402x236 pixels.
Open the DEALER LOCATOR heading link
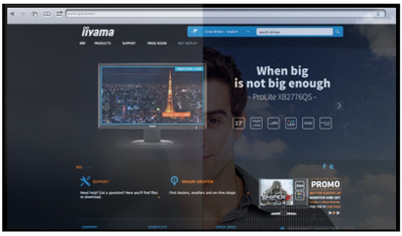[197, 182]
